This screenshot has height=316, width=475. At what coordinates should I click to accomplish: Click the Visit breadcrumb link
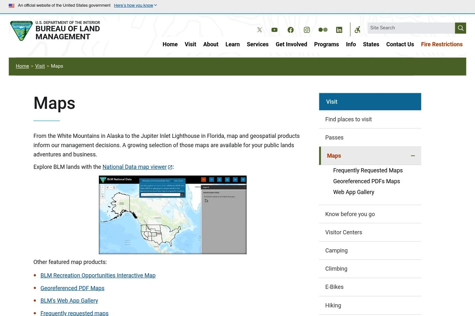[x=40, y=66]
